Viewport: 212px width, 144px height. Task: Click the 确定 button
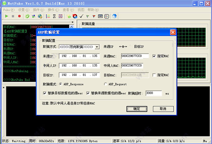pyautogui.click(x=137, y=109)
